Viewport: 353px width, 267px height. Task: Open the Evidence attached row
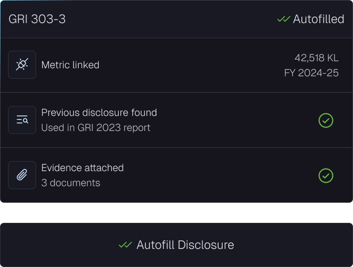tap(176, 175)
